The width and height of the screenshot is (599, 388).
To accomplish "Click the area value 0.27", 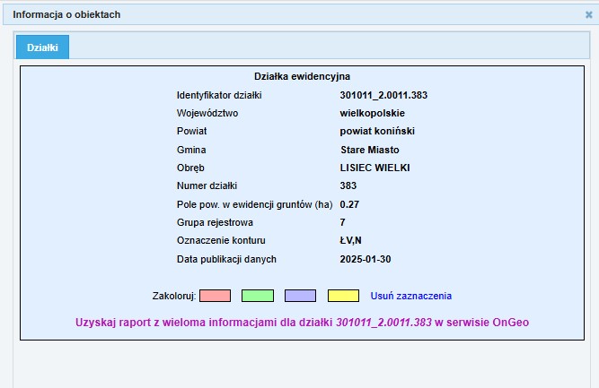I will click(x=349, y=204).
